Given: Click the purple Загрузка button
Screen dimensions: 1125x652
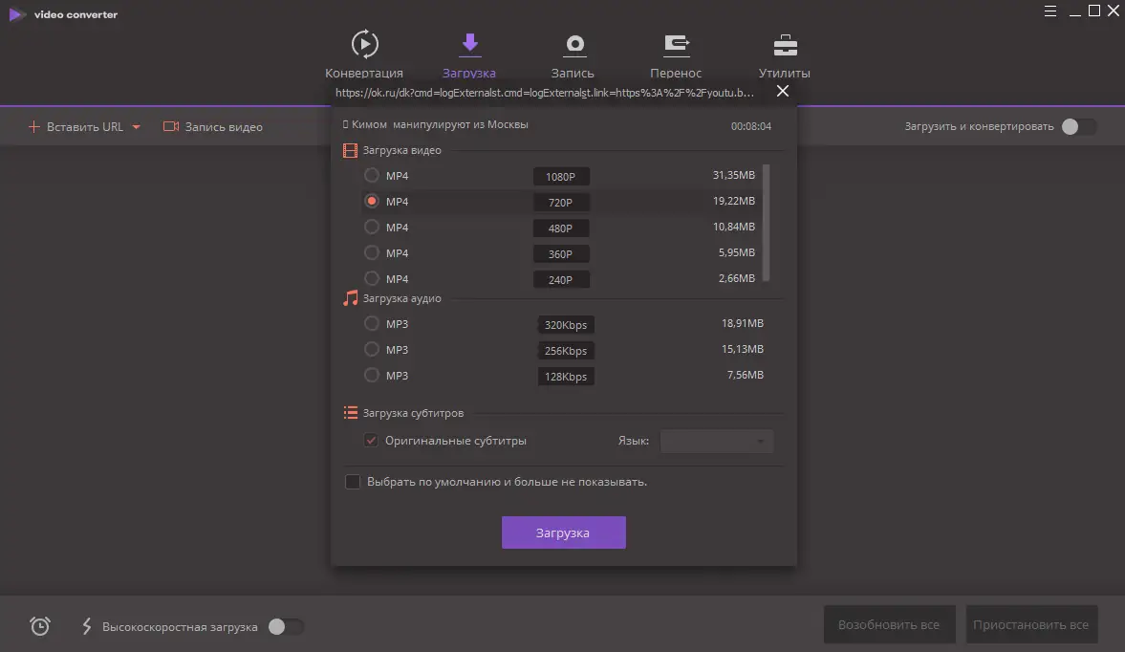Looking at the screenshot, I should (x=563, y=532).
